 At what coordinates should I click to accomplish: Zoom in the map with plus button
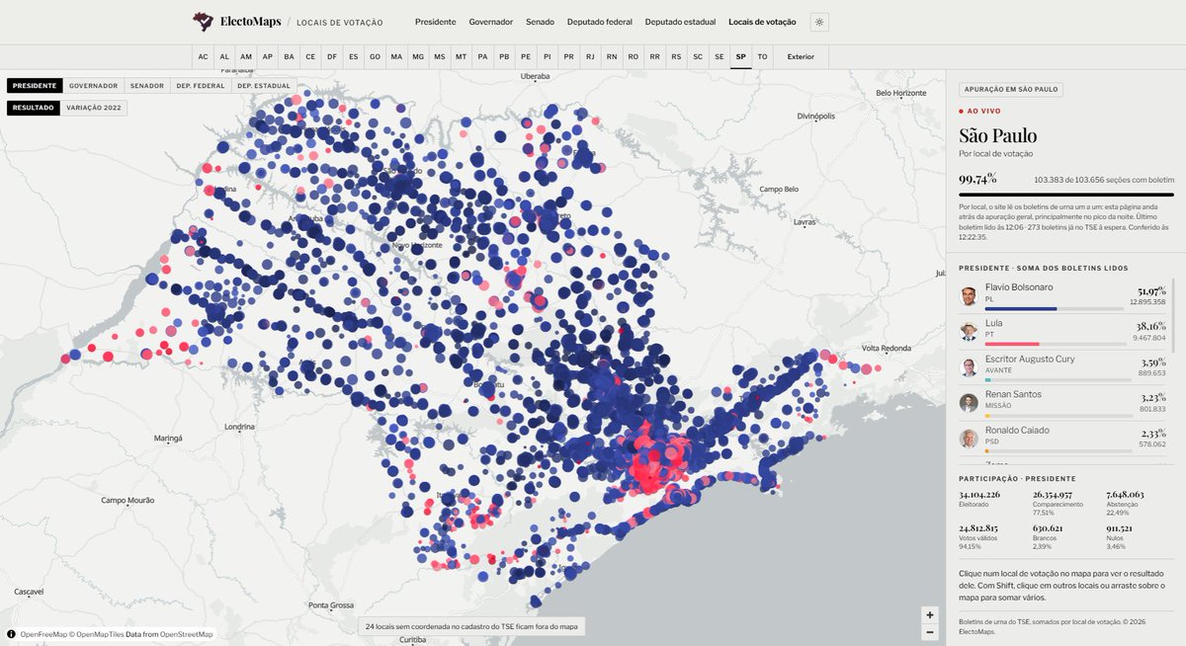(x=929, y=613)
